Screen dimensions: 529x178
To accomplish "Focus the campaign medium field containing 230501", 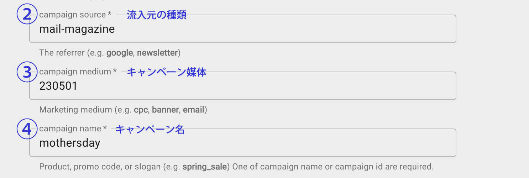I will pyautogui.click(x=242, y=86).
